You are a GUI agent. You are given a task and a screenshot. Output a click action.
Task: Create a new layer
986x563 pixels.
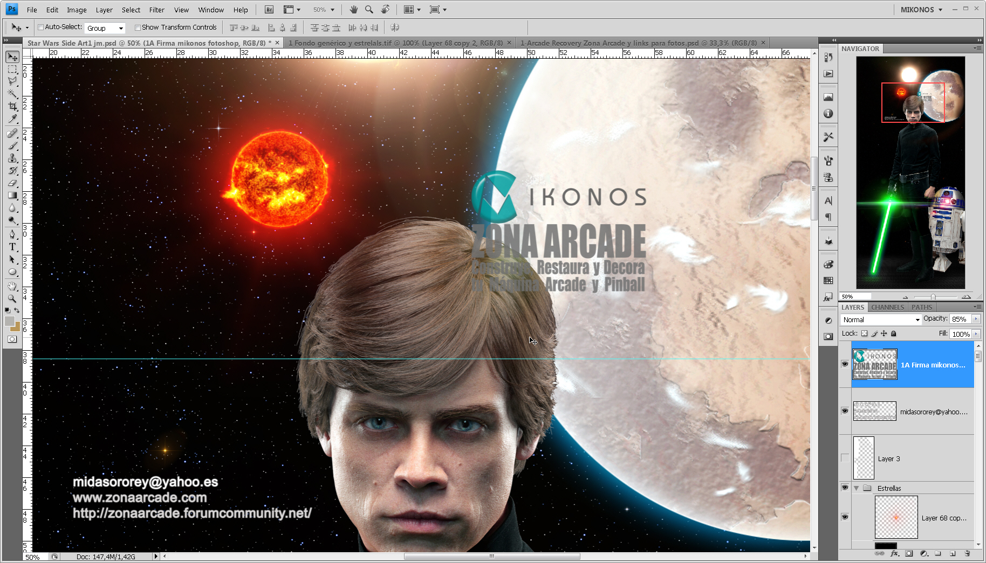click(953, 553)
